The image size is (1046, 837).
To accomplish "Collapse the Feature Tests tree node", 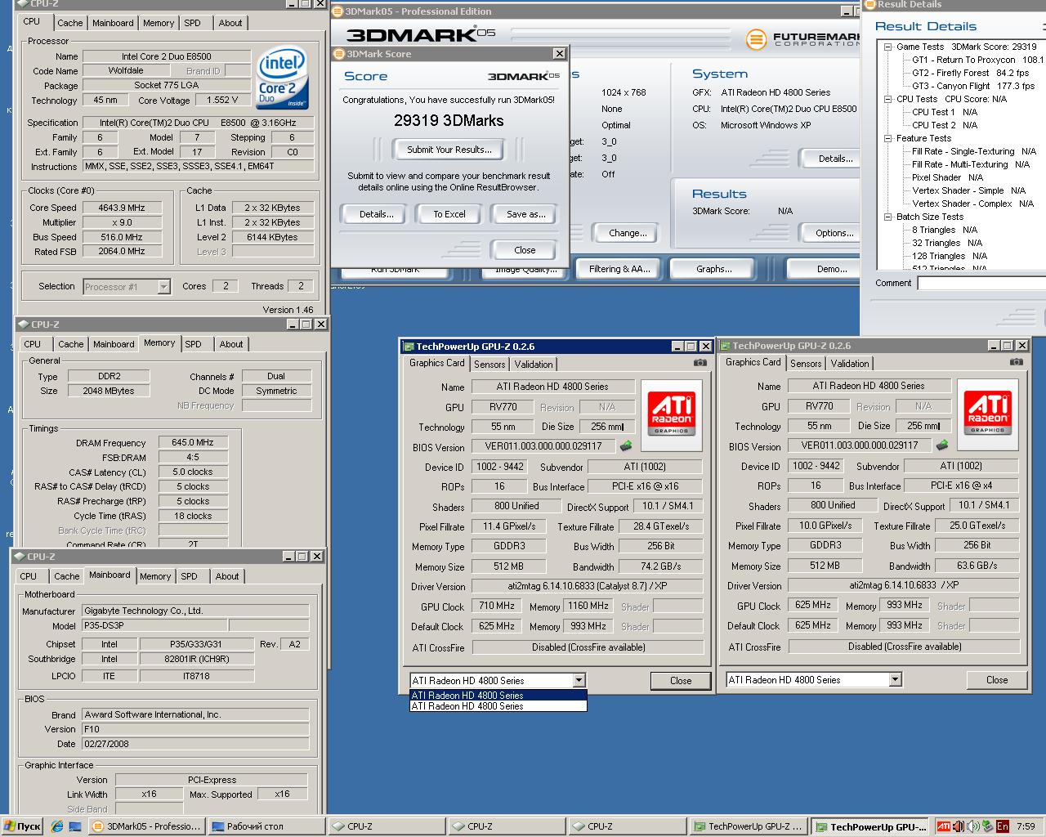I will tap(887, 138).
